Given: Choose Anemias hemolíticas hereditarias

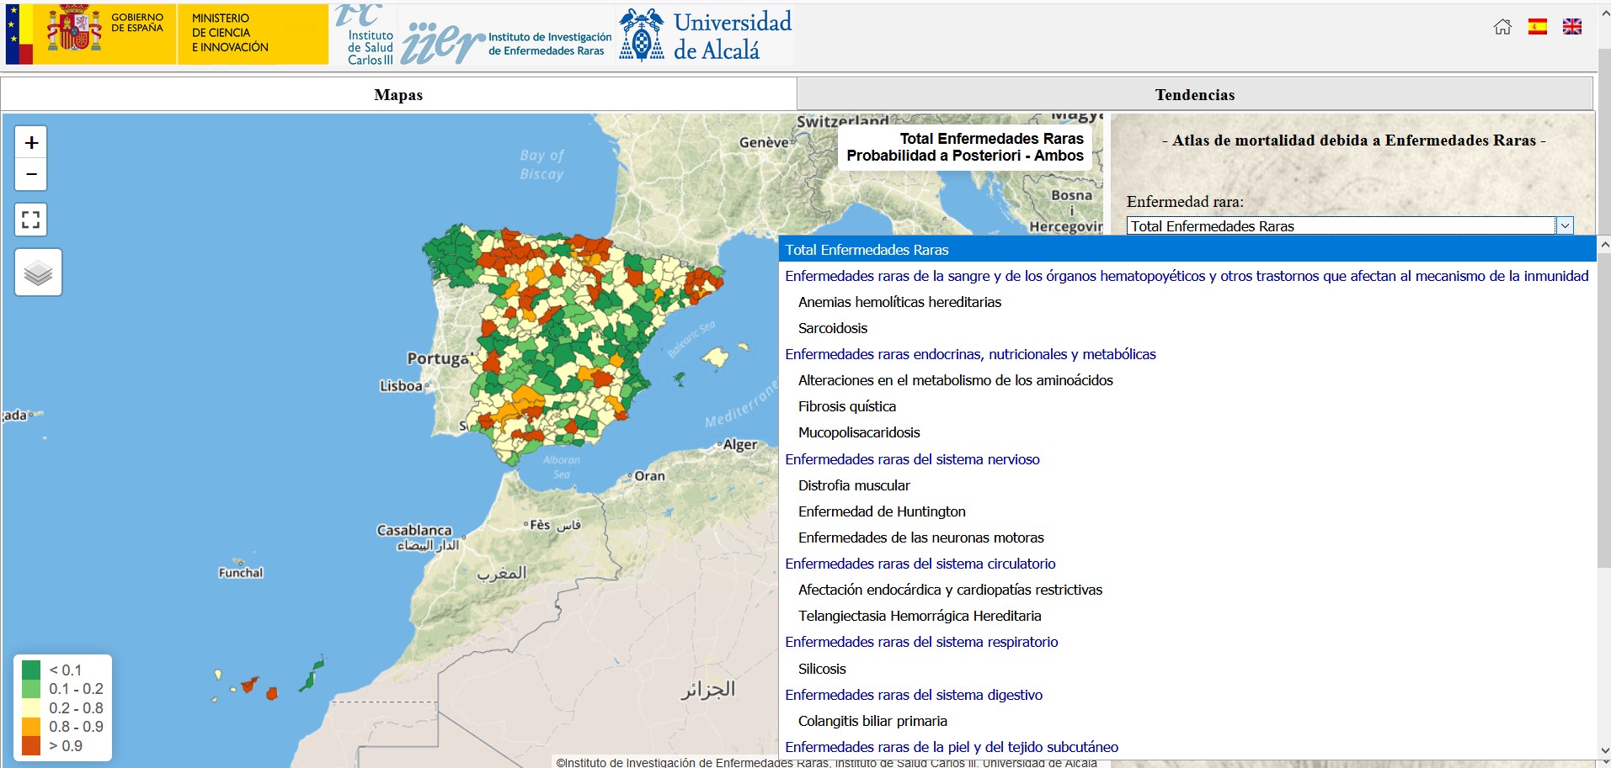Looking at the screenshot, I should pyautogui.click(x=1187, y=302).
